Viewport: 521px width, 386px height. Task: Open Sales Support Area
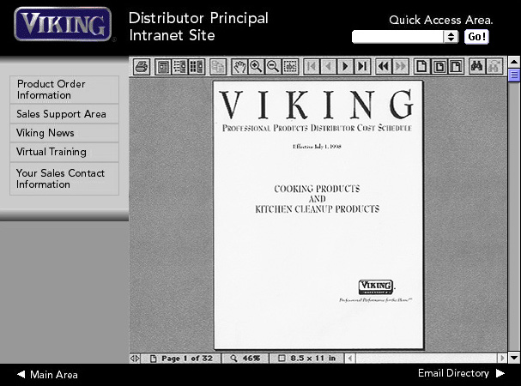[x=64, y=114]
